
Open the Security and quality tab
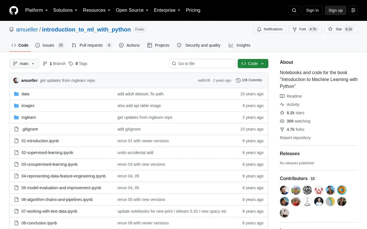point(199,45)
